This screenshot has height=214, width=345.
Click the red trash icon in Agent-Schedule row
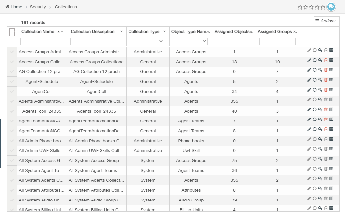tap(326, 80)
